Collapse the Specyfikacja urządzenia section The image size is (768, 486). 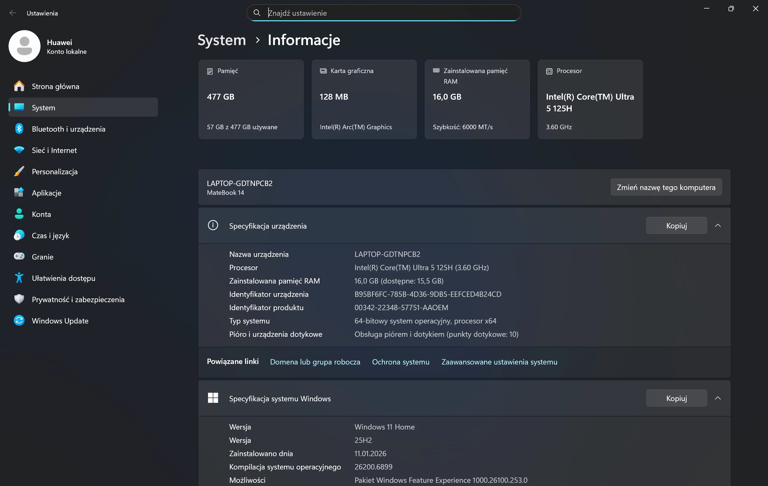(x=718, y=225)
